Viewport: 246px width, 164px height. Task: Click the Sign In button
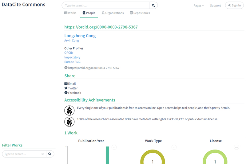tap(234, 5)
